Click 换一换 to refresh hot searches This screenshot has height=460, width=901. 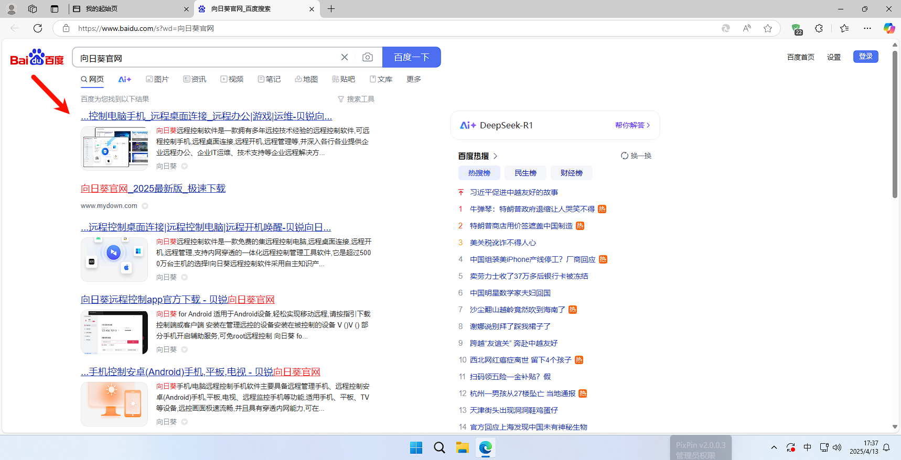(636, 156)
